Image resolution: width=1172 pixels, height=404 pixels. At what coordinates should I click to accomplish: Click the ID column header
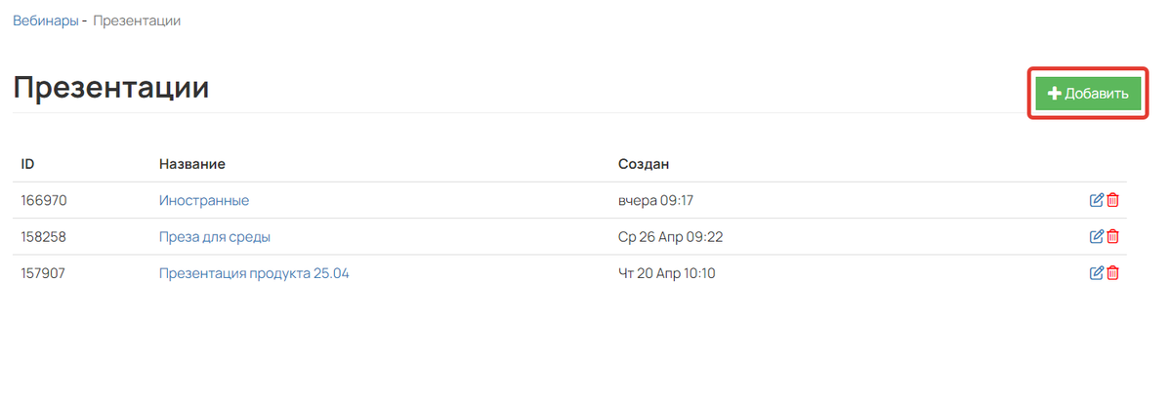pyautogui.click(x=27, y=163)
